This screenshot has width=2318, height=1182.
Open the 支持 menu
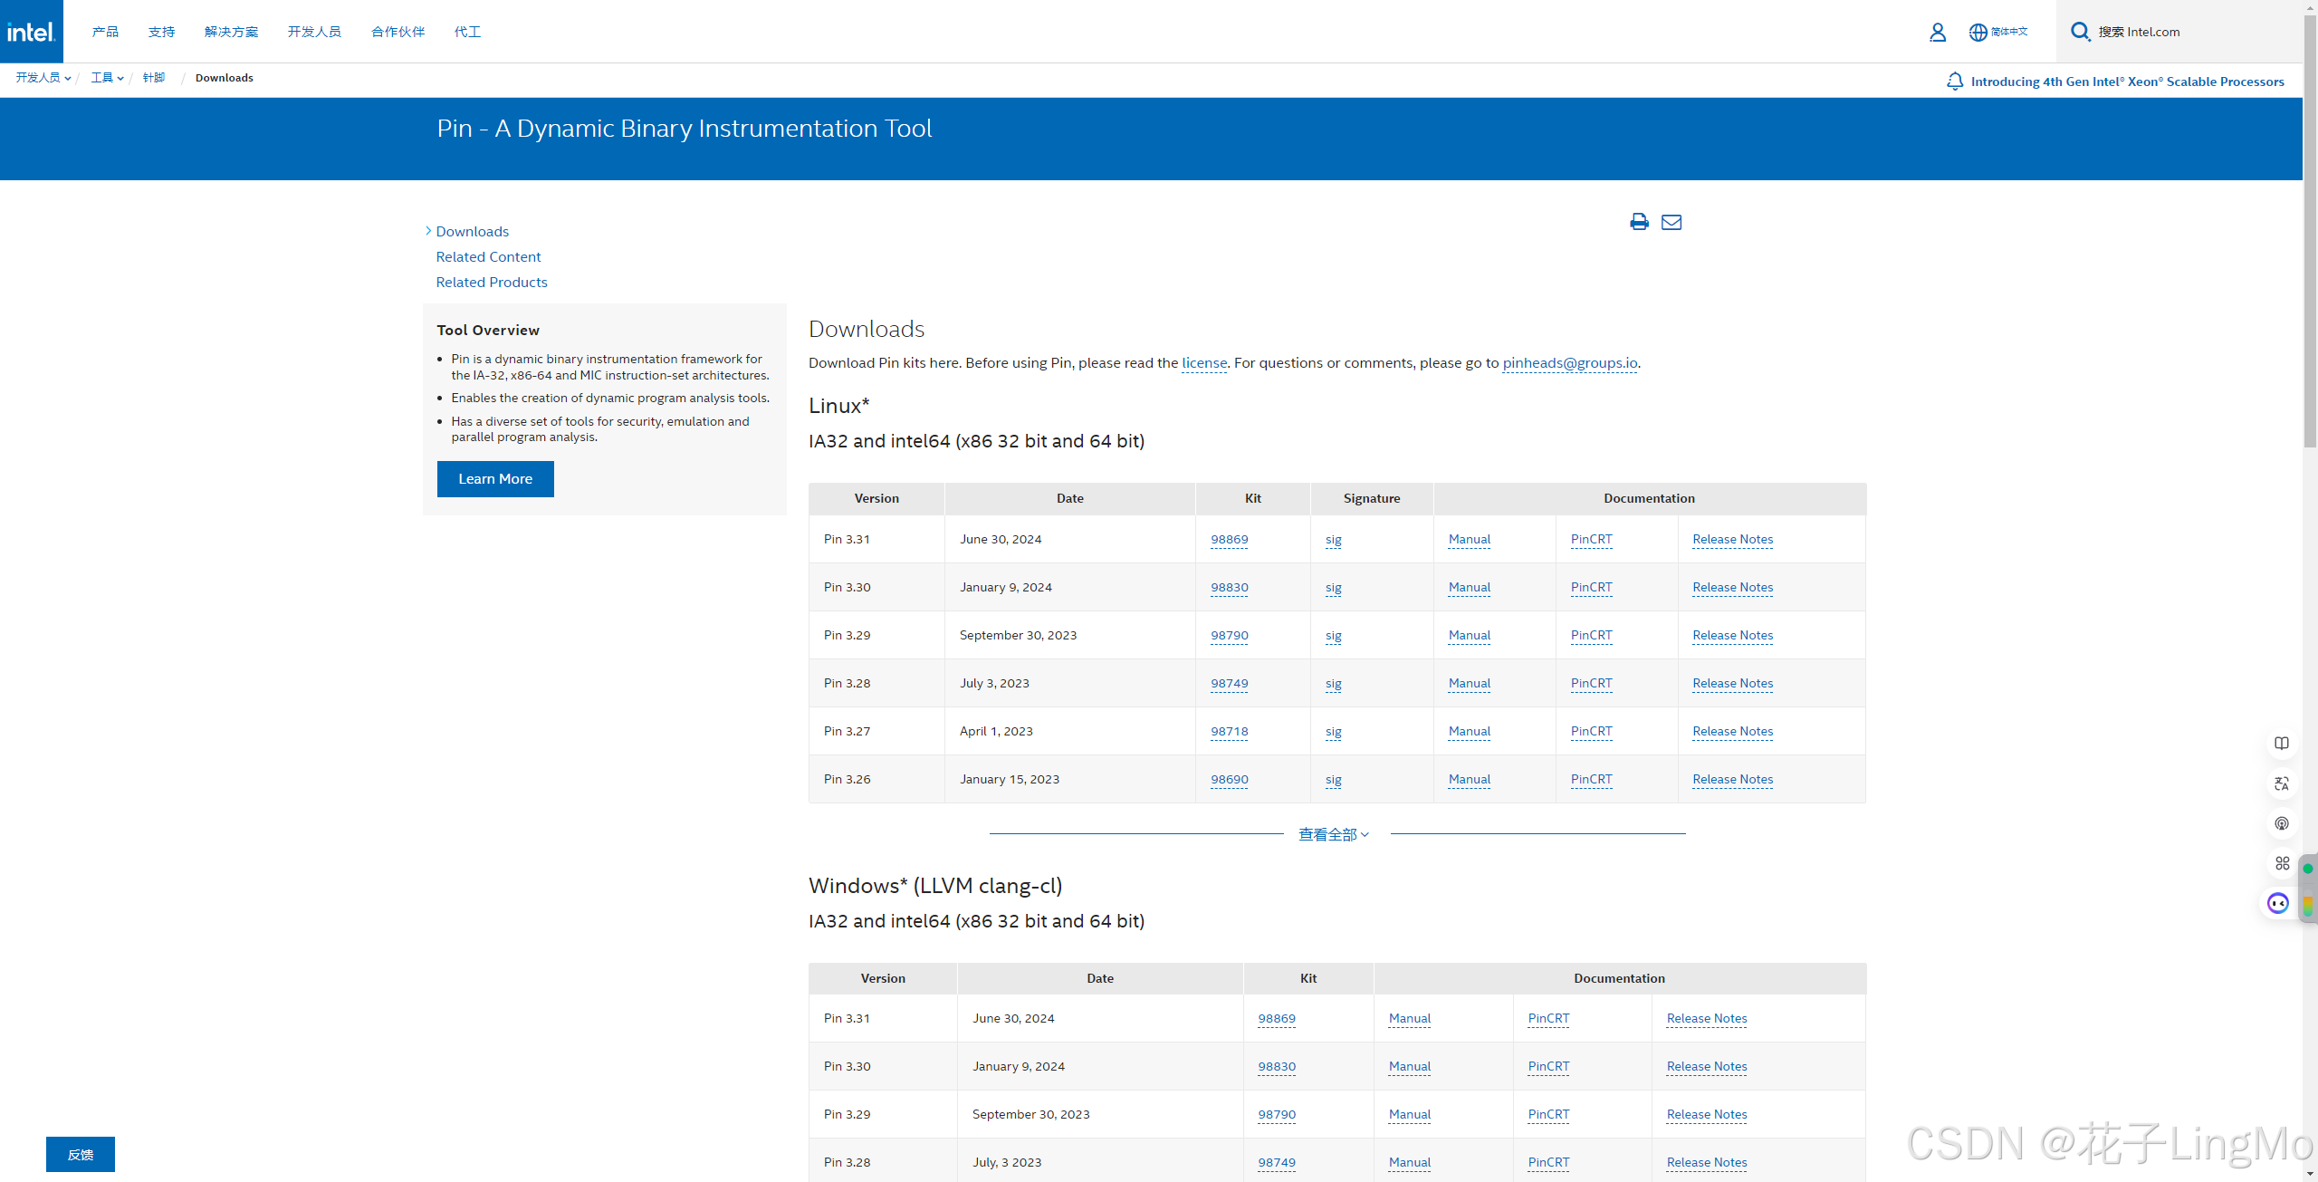pos(161,32)
